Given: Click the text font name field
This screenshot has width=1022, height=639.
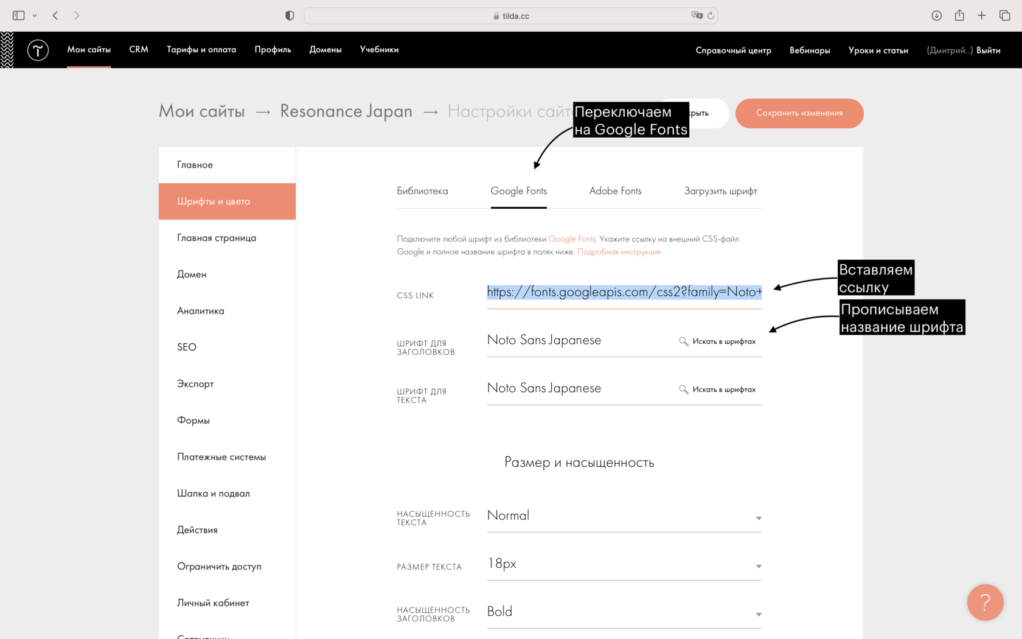Looking at the screenshot, I should click(581, 389).
